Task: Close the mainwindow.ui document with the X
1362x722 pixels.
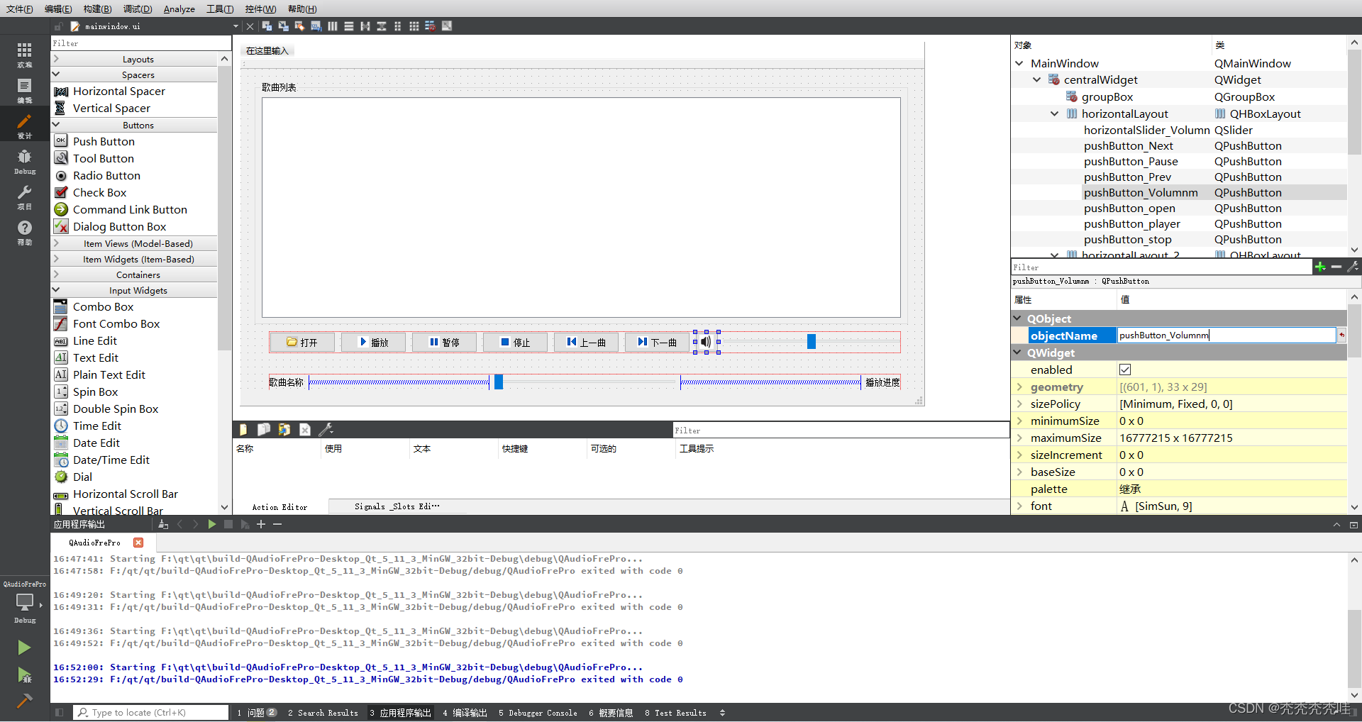Action: coord(250,26)
